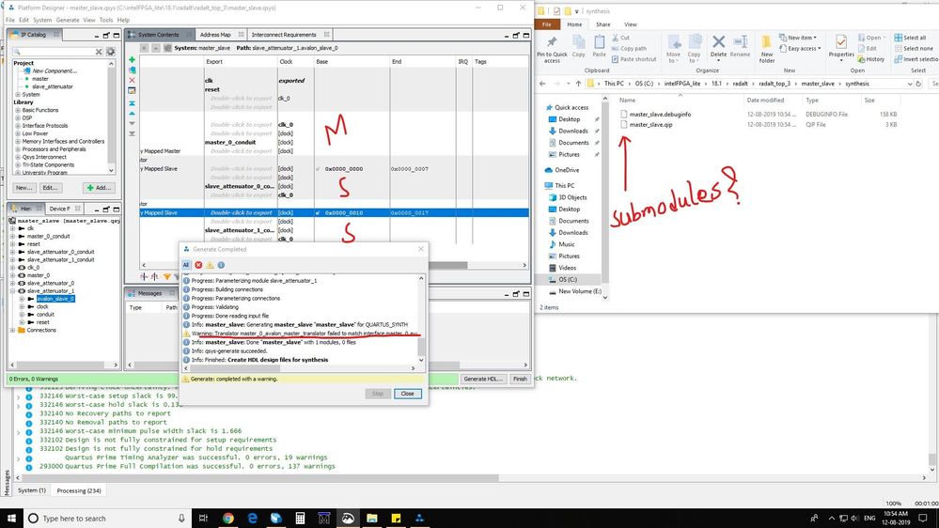The width and height of the screenshot is (939, 528).
Task: Click the Finish button
Action: point(520,379)
